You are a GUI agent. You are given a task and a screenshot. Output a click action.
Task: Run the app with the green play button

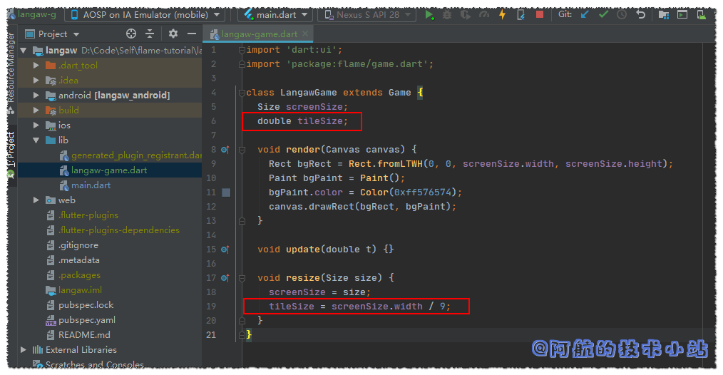click(429, 14)
